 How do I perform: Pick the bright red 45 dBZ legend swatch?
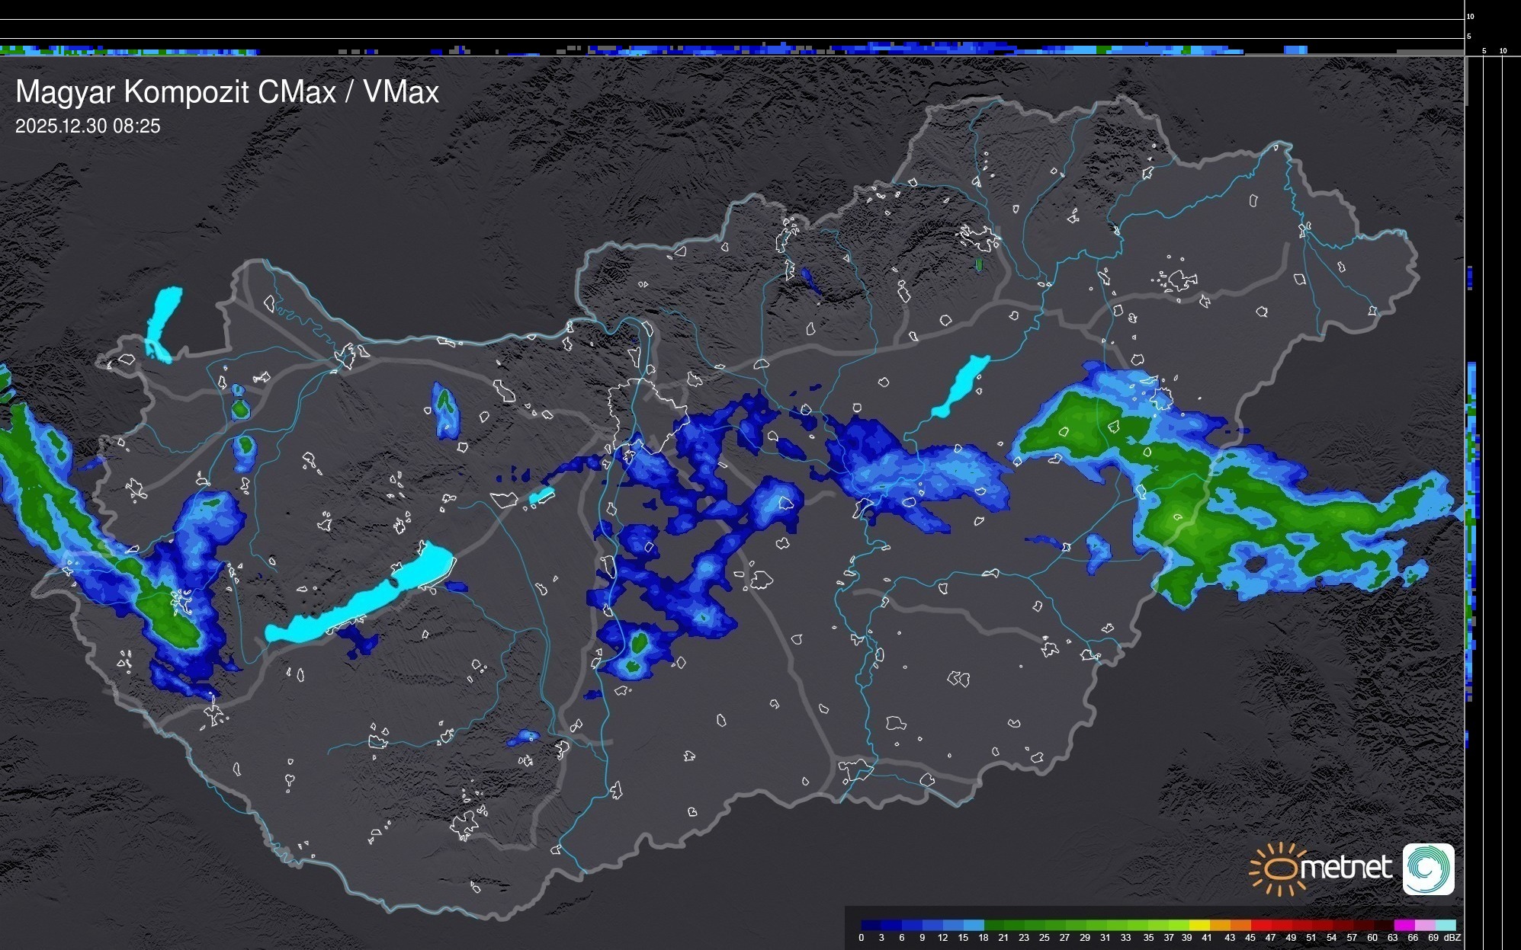[1261, 925]
